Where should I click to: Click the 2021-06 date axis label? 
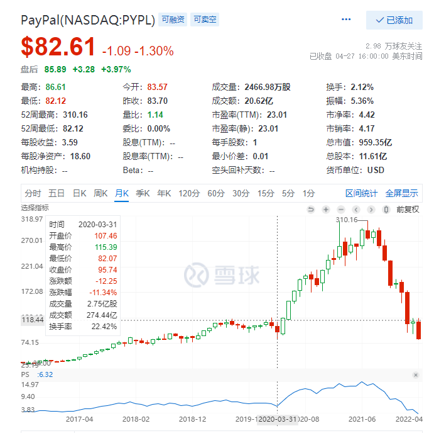[x=362, y=419]
